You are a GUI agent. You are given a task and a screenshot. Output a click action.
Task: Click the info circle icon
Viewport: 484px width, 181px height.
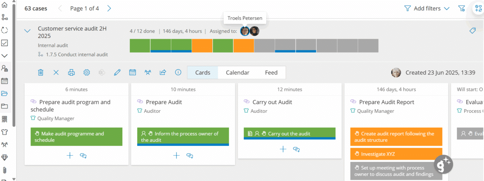[178, 72]
